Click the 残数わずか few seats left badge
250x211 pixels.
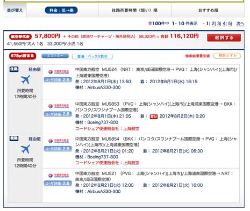227,56
